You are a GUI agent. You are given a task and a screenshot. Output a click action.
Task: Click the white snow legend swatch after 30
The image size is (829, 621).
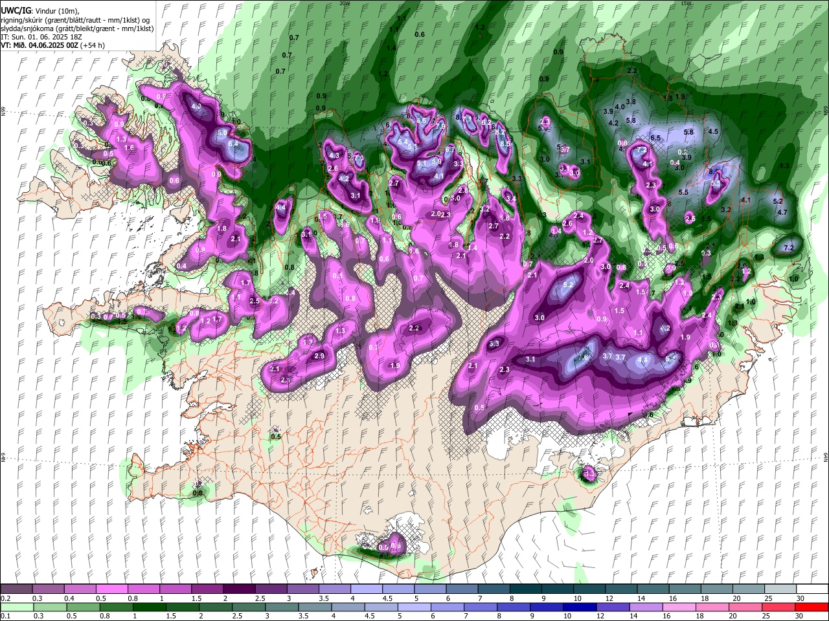811,589
